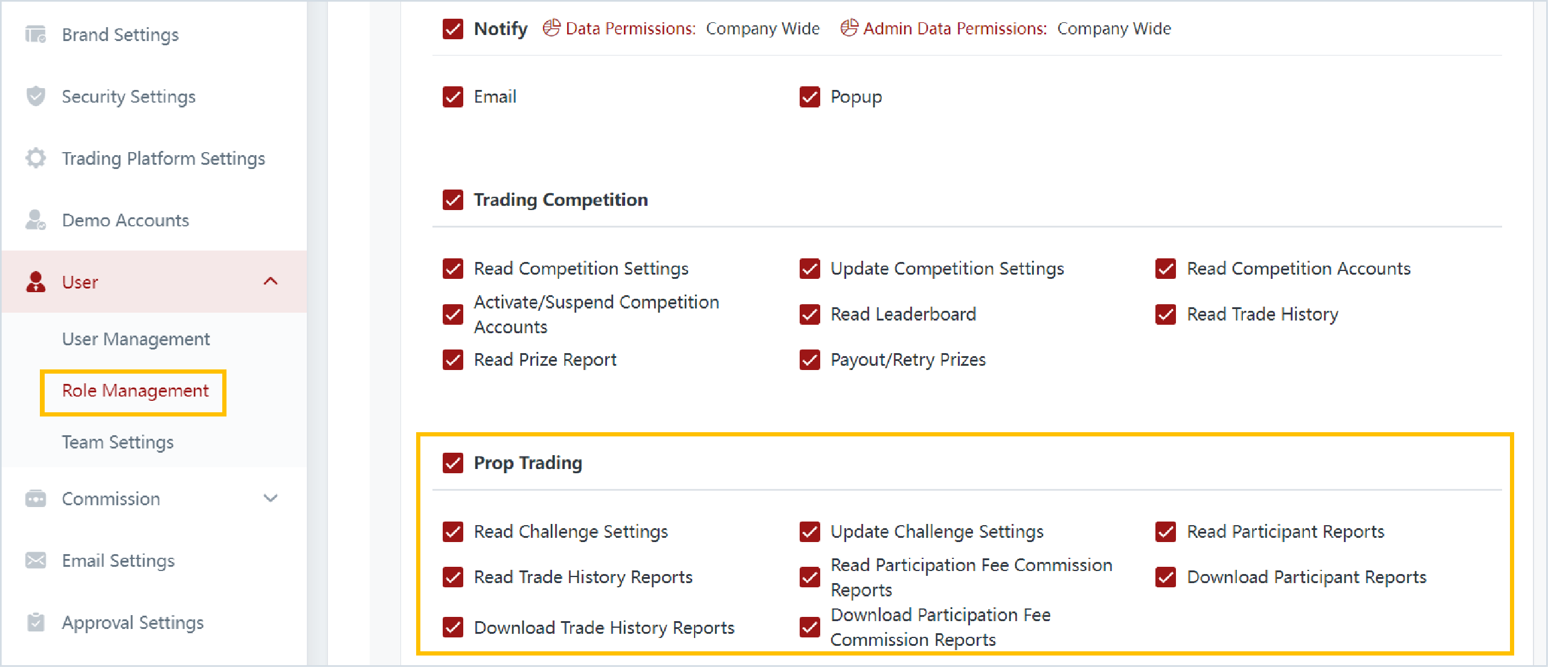Toggle the Trading Competition group checkbox

(x=453, y=200)
